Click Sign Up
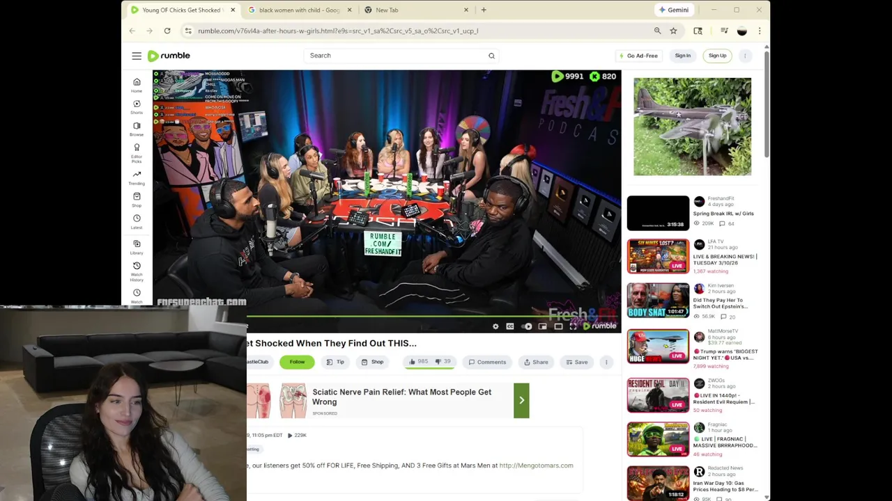Screen dimensions: 892x501 718,56
